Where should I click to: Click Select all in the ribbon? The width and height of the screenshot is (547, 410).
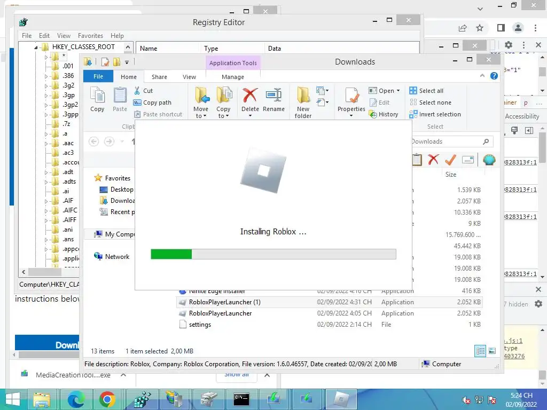tap(426, 91)
